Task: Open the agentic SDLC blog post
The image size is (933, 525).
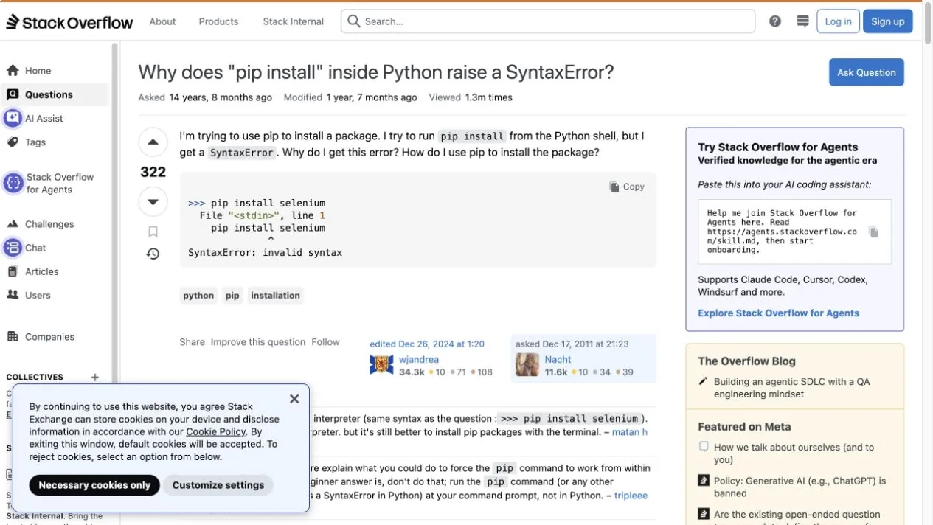Action: [x=791, y=388]
